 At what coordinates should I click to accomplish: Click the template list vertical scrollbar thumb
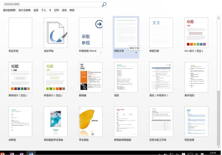[219, 55]
